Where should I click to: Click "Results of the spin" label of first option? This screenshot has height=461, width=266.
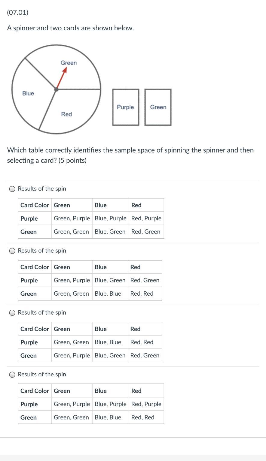(42, 189)
